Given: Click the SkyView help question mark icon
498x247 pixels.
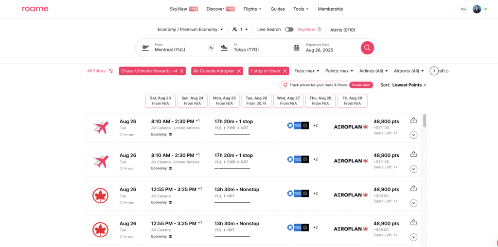Looking at the screenshot, I should (x=320, y=30).
